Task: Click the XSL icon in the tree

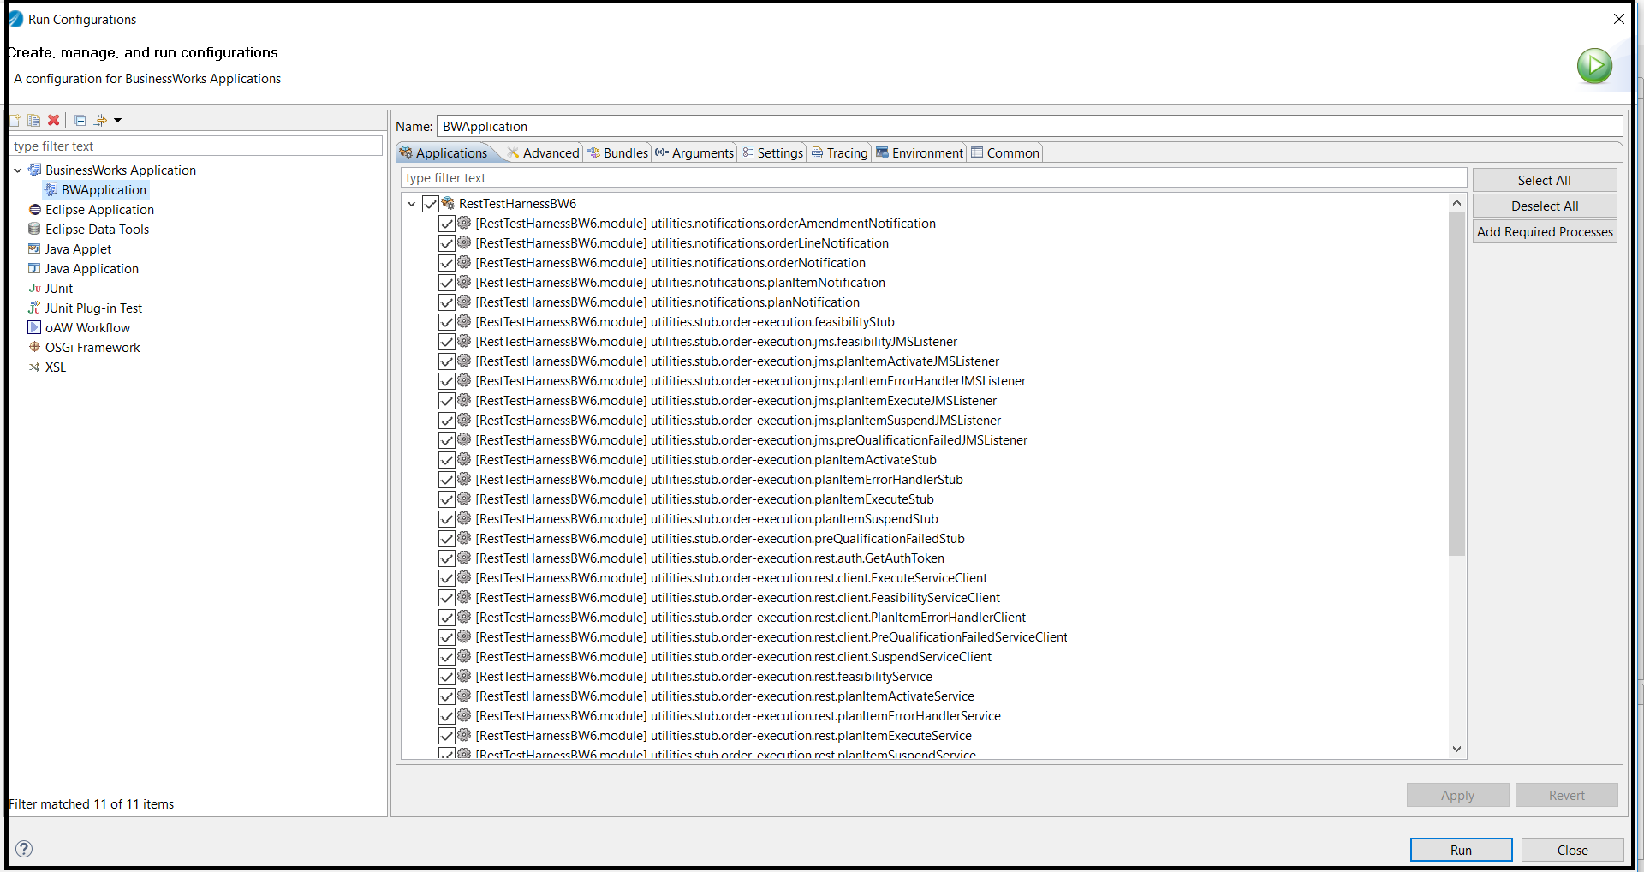Action: (34, 367)
